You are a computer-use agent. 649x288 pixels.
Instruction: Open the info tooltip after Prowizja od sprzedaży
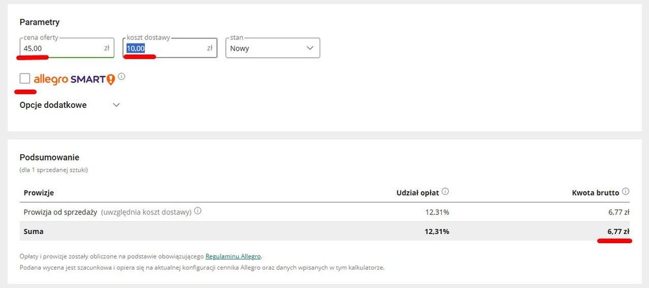click(x=197, y=211)
